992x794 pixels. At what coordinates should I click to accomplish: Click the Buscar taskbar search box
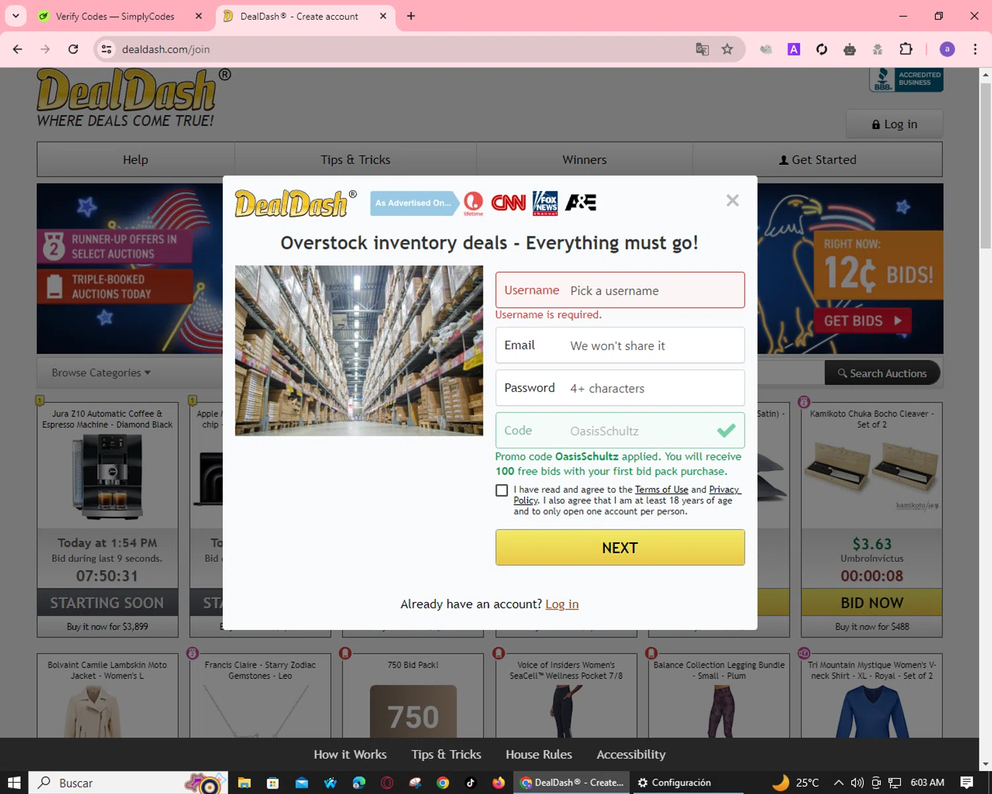128,783
